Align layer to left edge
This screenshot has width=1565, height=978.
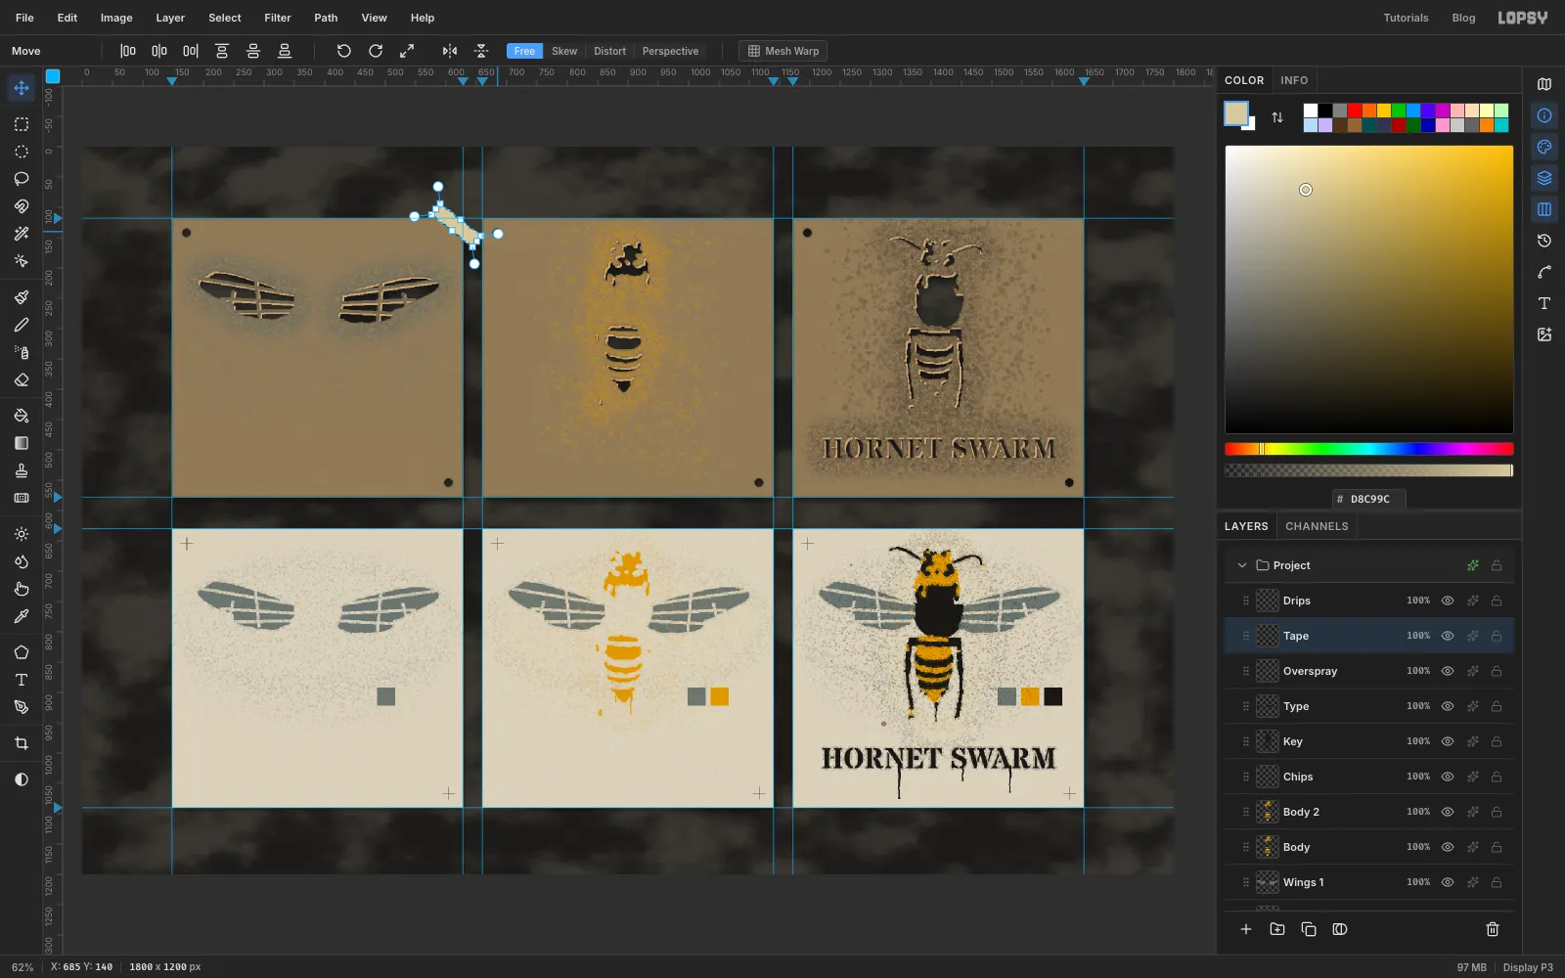[x=128, y=51]
